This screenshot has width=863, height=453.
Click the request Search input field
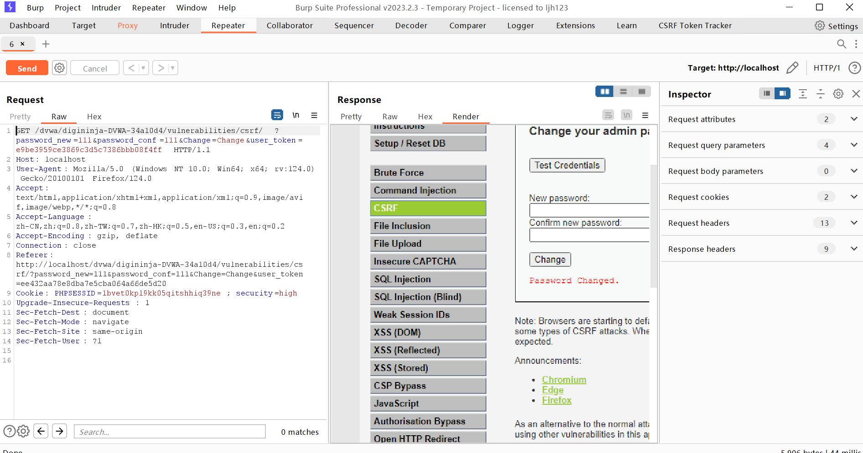tap(170, 432)
